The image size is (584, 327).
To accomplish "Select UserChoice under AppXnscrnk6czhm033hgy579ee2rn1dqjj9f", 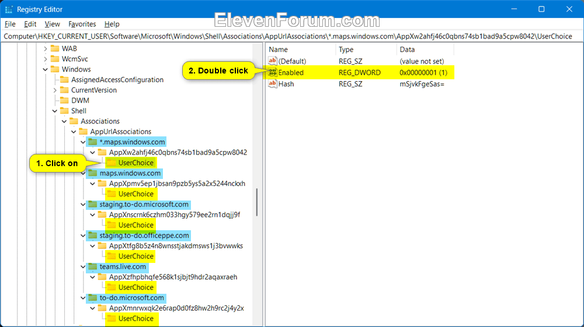I will pos(135,225).
